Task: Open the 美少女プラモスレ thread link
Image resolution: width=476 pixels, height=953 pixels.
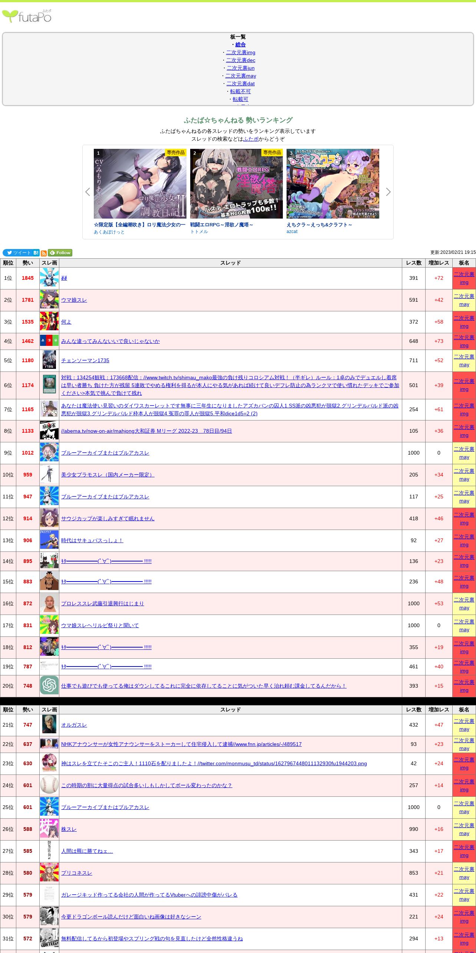Action: tap(108, 475)
